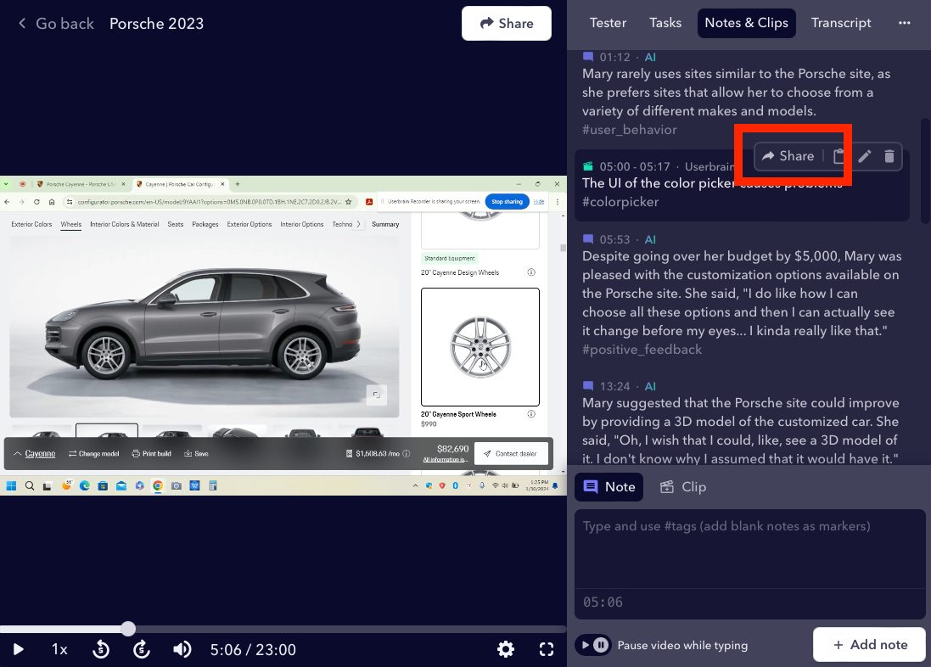Open Windows Start menu in recording
The width and height of the screenshot is (931, 667).
(11, 486)
